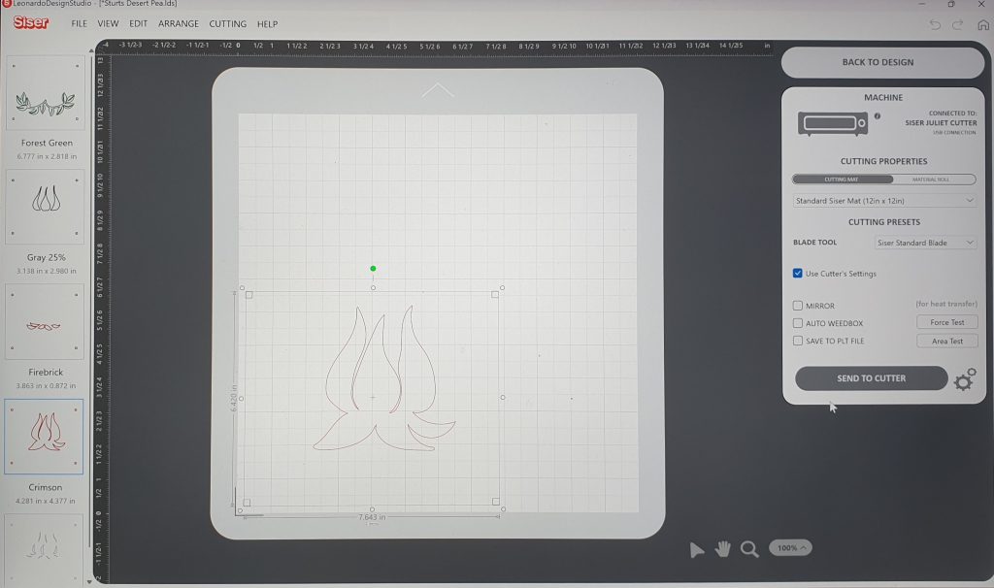Enable the Mirror checkbox
The height and width of the screenshot is (588, 994).
coord(798,306)
